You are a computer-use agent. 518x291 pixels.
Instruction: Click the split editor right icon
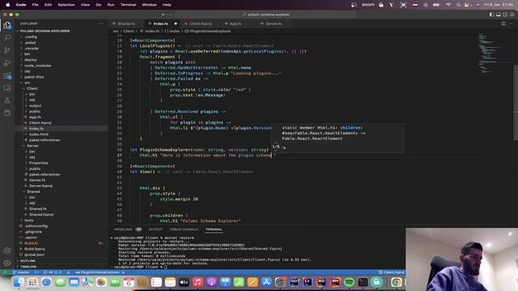tap(503, 23)
